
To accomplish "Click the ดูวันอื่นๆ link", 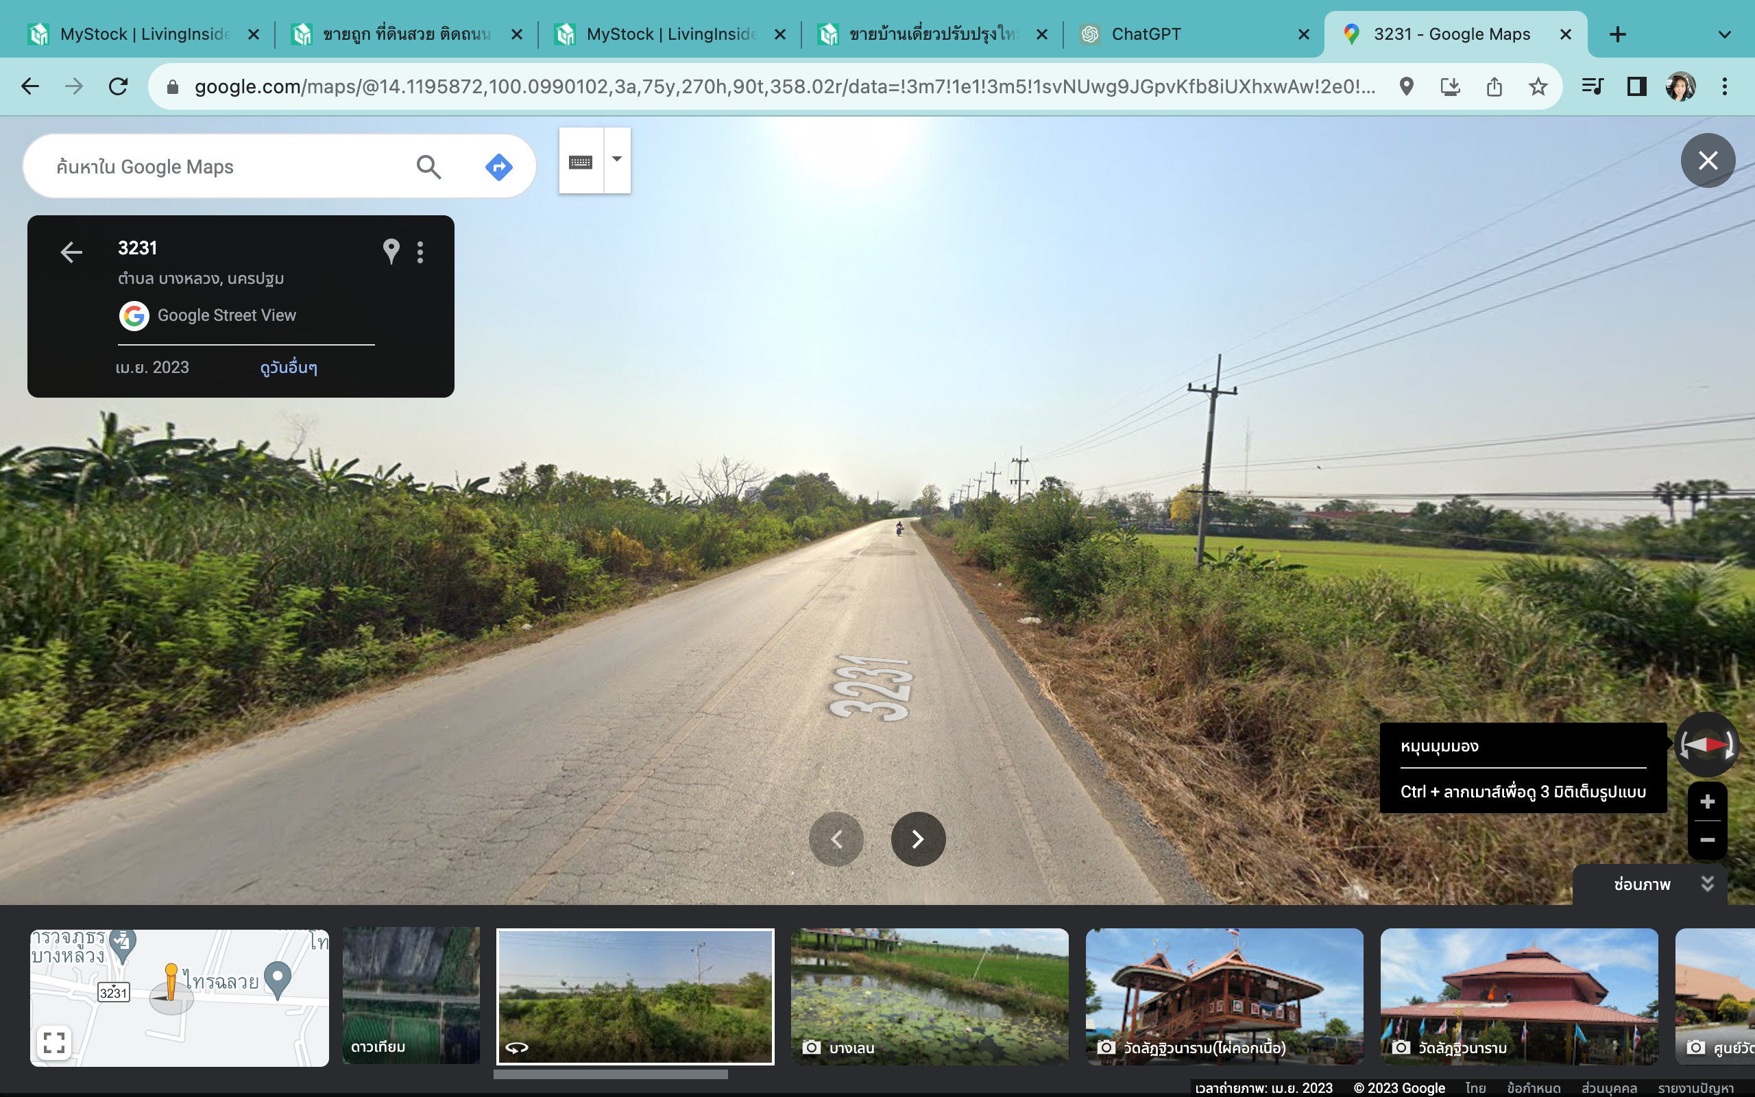I will pyautogui.click(x=289, y=367).
